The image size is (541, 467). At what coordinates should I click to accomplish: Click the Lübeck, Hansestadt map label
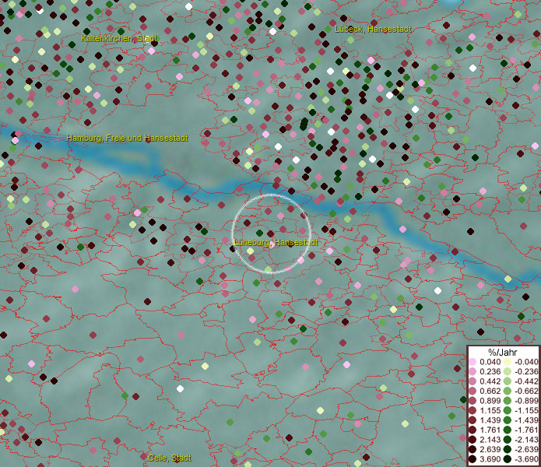coord(373,29)
